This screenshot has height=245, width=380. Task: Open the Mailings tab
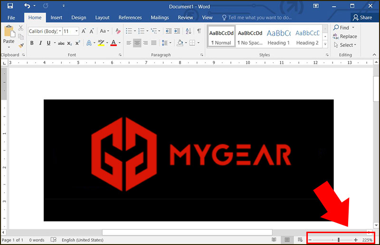tap(160, 18)
